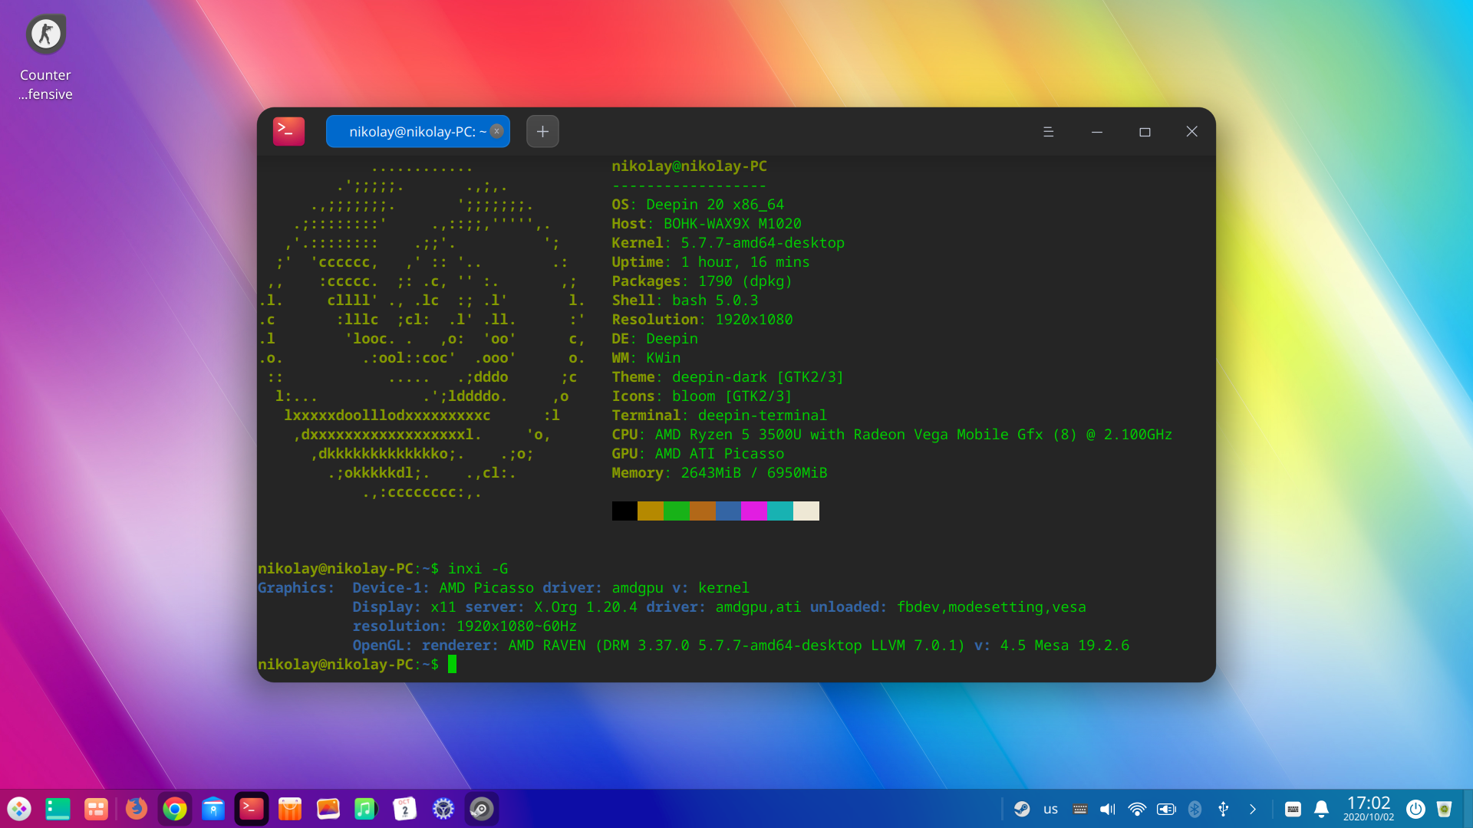Open the Deepin launcher icon
The height and width of the screenshot is (828, 1473).
(19, 809)
